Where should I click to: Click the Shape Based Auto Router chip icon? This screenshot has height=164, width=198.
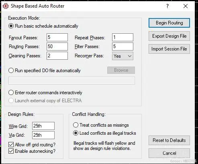tap(6, 6)
